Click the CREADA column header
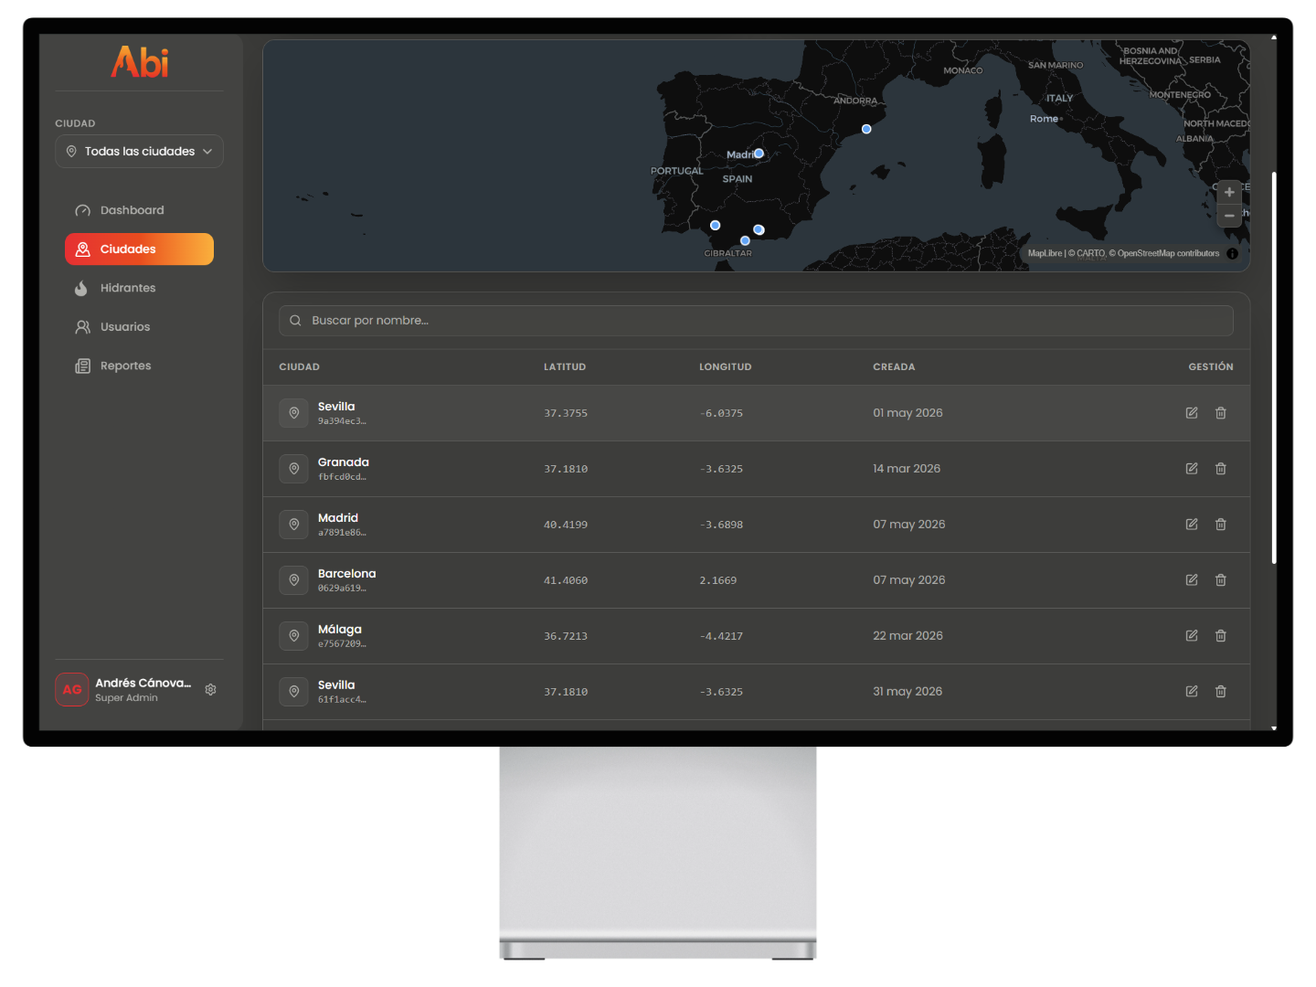The image size is (1316, 987). click(894, 367)
